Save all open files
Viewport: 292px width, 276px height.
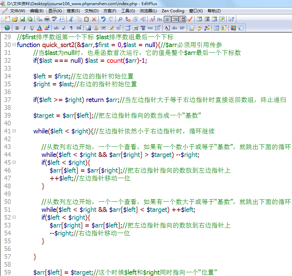(30, 19)
